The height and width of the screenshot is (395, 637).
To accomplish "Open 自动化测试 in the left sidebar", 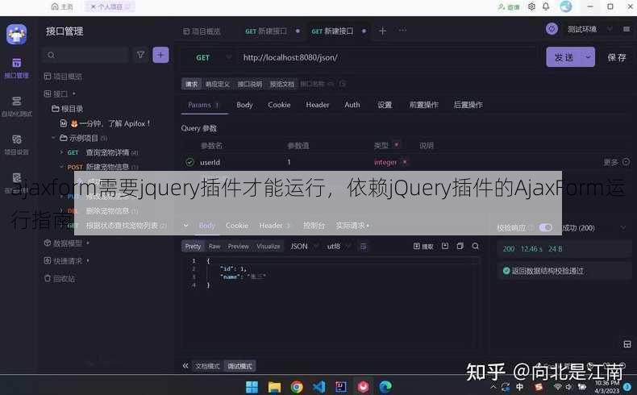I will 16,106.
